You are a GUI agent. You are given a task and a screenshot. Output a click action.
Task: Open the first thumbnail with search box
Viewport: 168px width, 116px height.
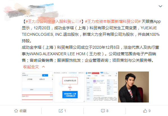click(37, 87)
